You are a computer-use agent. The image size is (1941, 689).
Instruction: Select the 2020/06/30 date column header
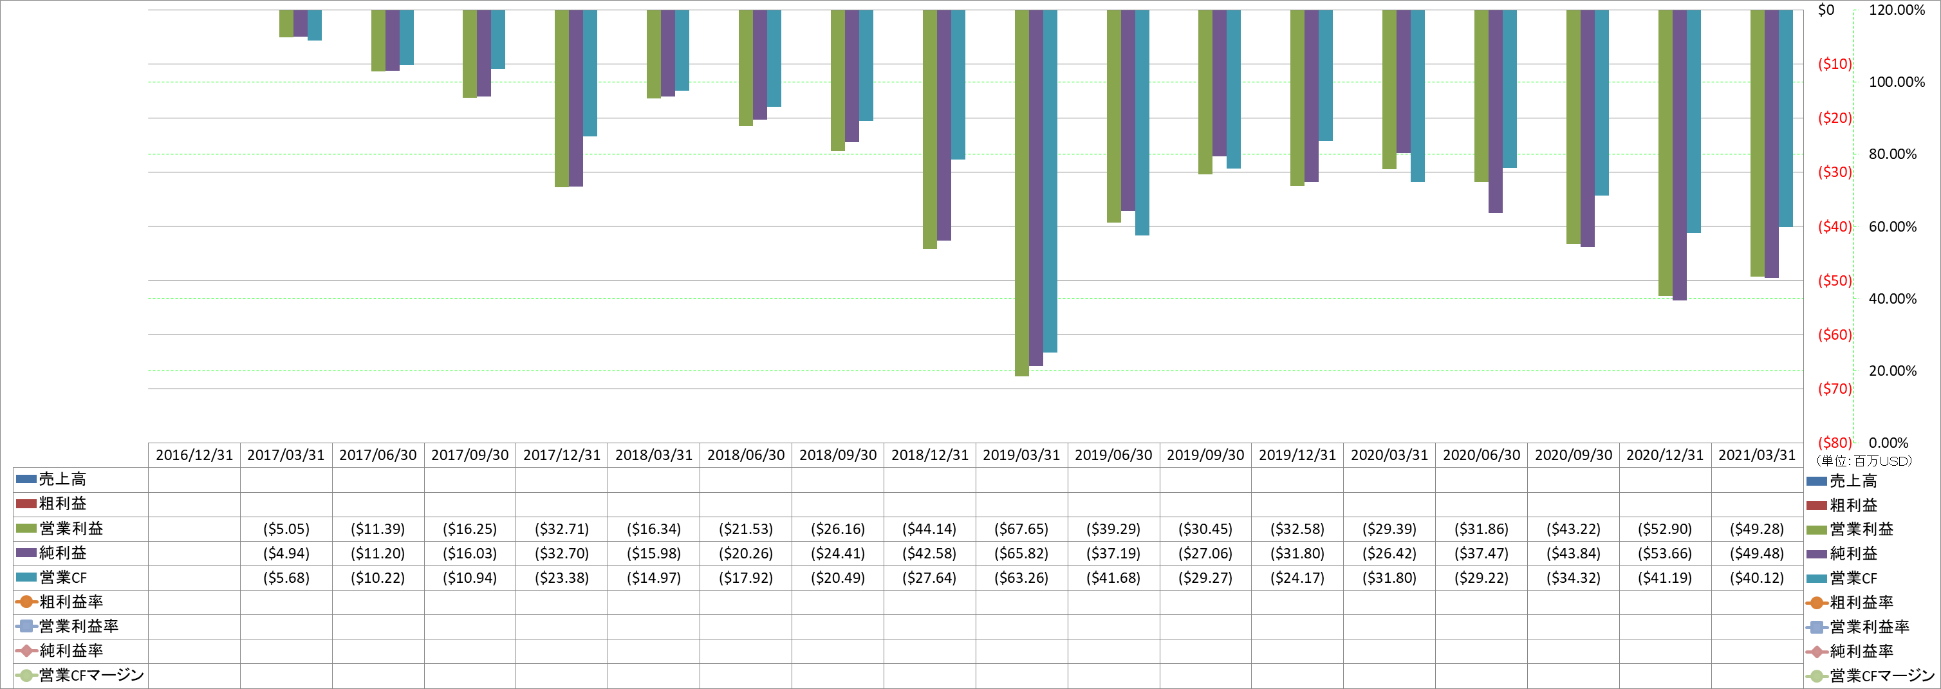click(x=1481, y=455)
